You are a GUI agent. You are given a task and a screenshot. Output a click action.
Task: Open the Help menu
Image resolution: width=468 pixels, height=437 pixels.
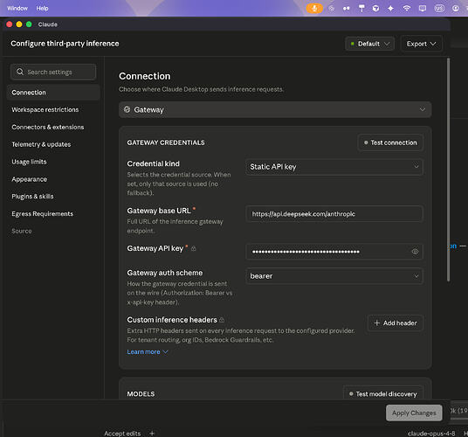tap(42, 9)
